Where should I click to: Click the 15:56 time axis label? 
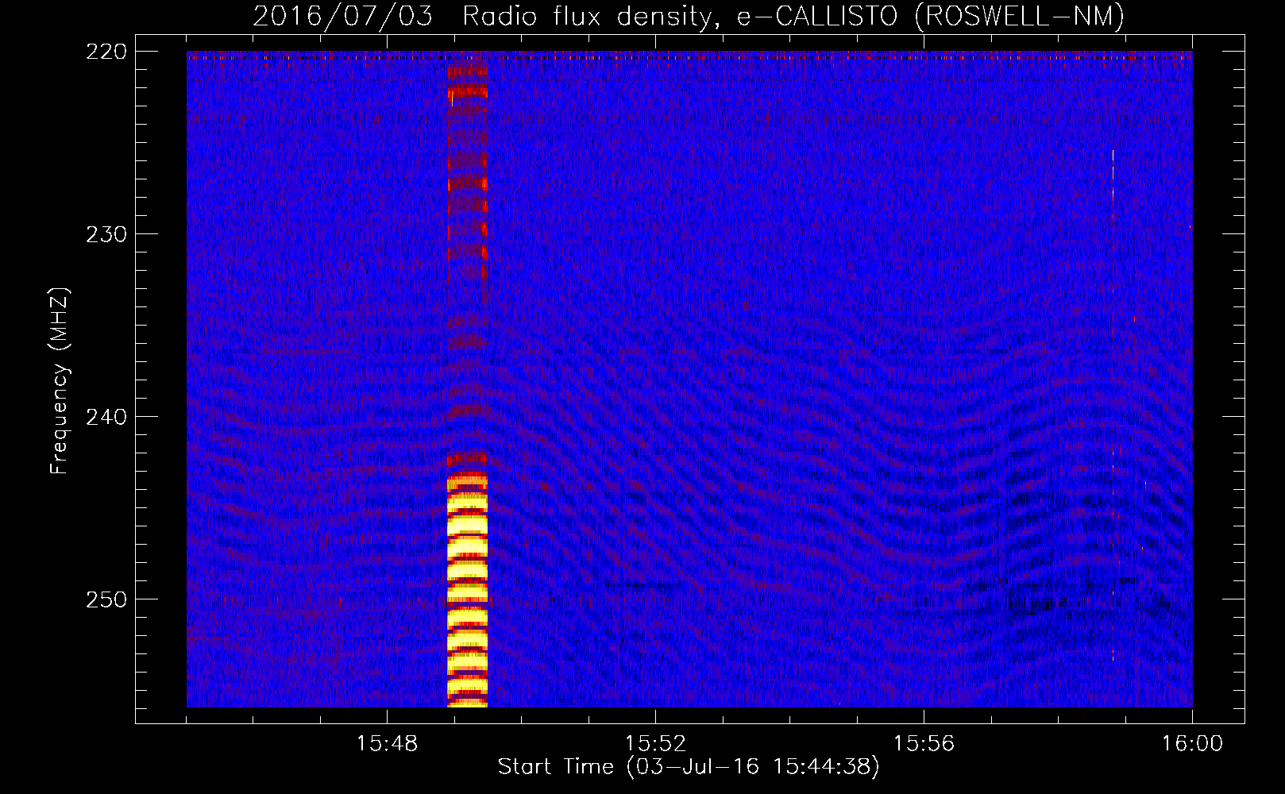(x=924, y=744)
